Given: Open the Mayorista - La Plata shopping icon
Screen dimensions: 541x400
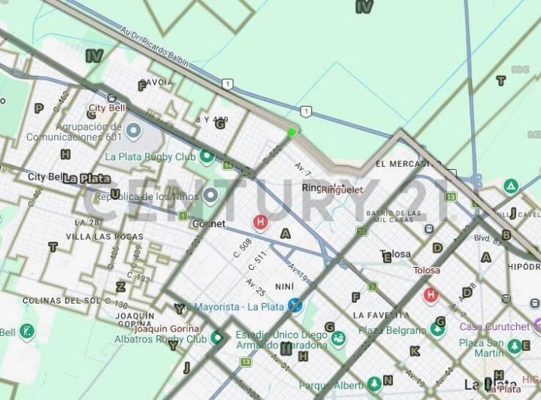Looking at the screenshot, I should coord(296,306).
